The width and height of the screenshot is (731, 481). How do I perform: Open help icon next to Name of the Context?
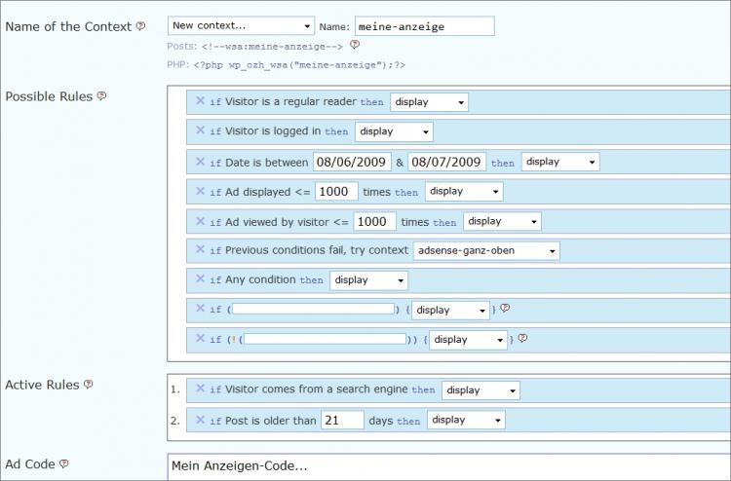(140, 26)
